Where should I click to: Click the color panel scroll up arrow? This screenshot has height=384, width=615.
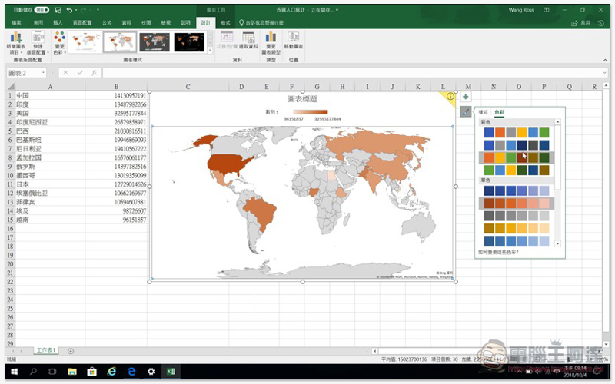[557, 122]
